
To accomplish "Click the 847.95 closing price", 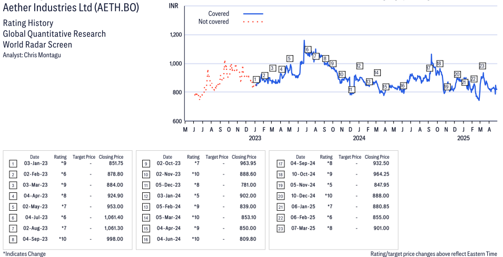I will [x=381, y=185].
